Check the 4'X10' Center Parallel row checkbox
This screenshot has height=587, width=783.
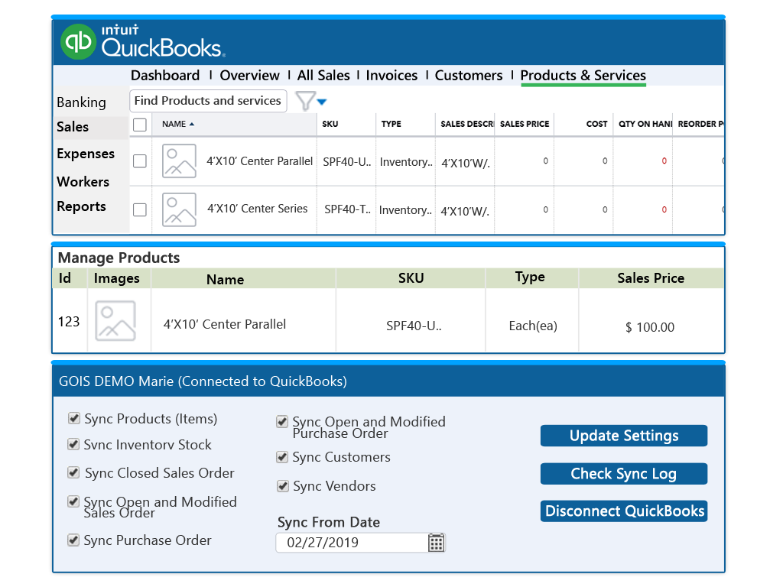pyautogui.click(x=140, y=161)
